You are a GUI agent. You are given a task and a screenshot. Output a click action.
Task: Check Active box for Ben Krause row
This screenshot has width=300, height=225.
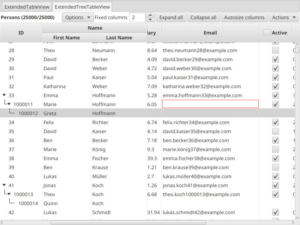(x=276, y=167)
